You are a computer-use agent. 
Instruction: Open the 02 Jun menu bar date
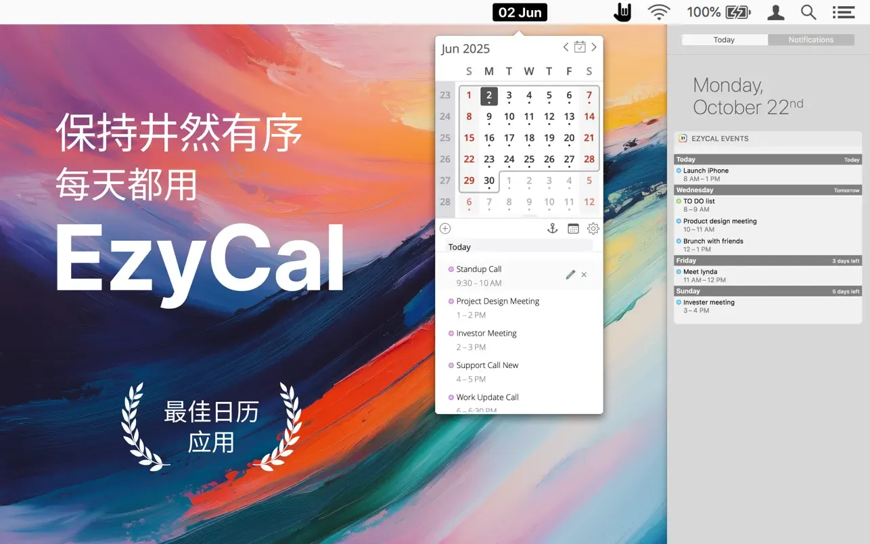pos(520,12)
